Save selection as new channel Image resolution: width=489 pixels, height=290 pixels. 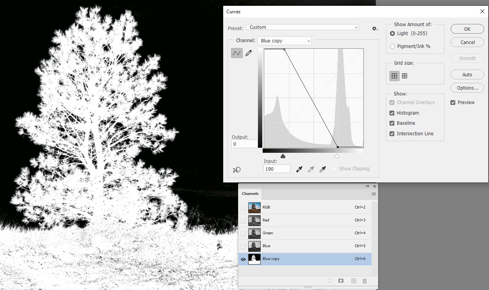341,281
